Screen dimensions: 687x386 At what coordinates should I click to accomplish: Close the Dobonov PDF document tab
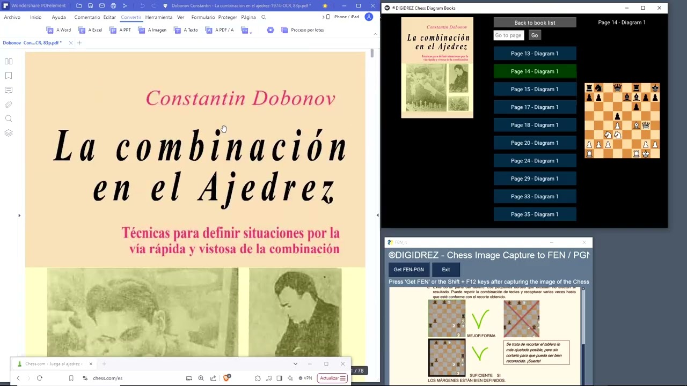pyautogui.click(x=70, y=43)
